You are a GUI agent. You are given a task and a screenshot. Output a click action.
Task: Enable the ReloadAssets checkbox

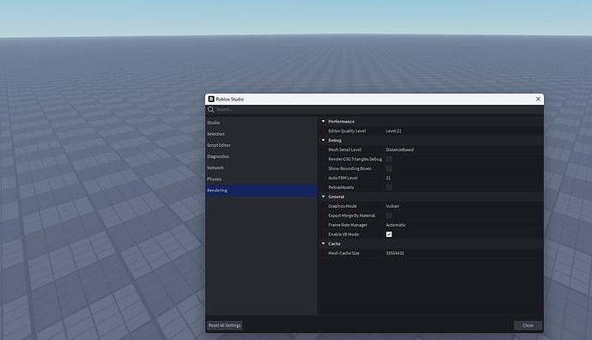click(x=389, y=187)
